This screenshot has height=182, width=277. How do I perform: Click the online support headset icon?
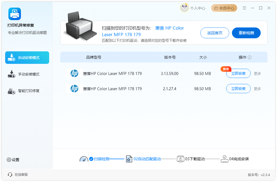coord(10,175)
